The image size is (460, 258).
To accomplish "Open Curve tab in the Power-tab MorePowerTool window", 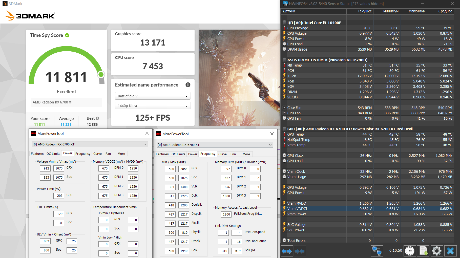I will coord(97,154).
